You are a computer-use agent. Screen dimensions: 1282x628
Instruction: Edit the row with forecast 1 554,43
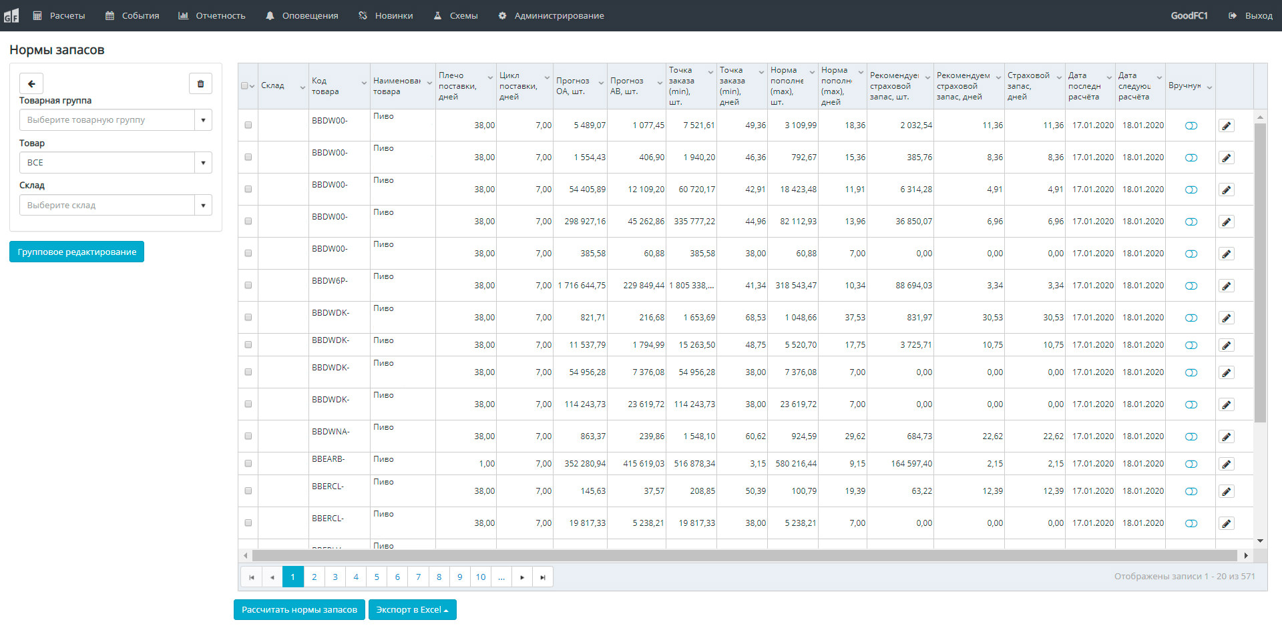[x=1227, y=158]
